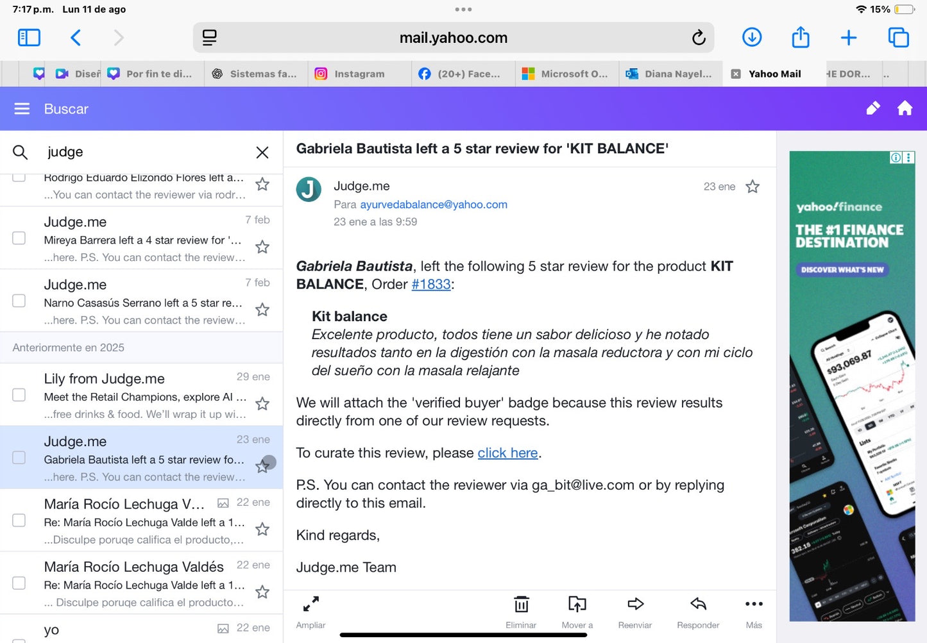Switch to Instagram tab

359,74
